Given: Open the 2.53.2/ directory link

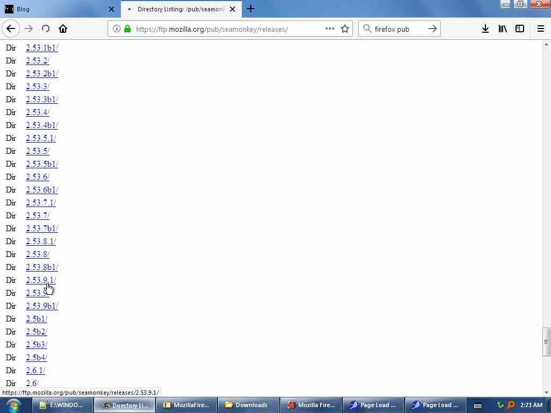Looking at the screenshot, I should tap(38, 61).
